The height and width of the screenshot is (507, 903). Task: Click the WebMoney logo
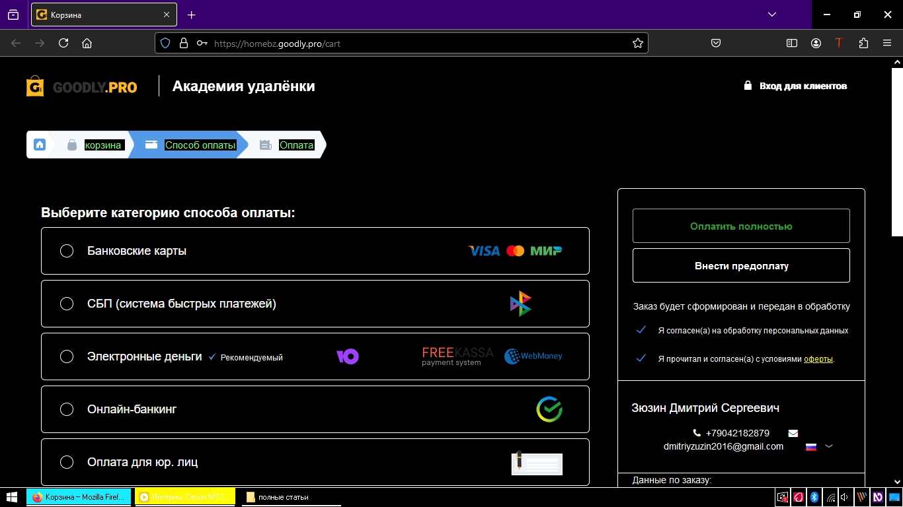pyautogui.click(x=533, y=356)
